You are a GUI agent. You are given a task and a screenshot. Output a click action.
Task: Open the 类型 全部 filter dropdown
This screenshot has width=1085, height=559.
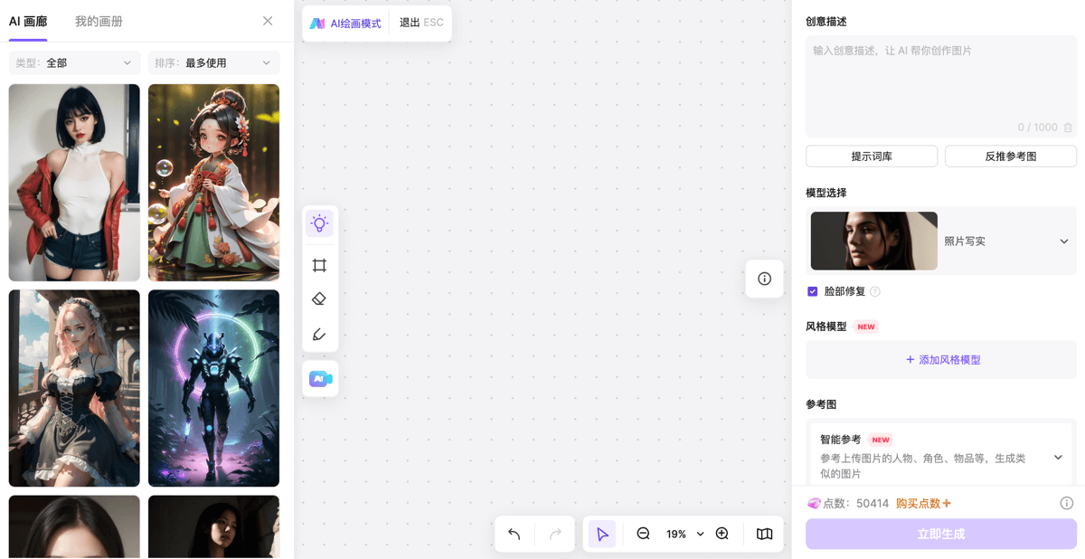(x=74, y=62)
